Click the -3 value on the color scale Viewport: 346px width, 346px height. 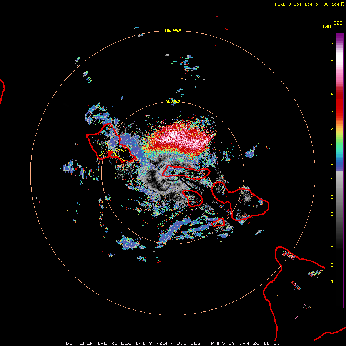click(x=330, y=214)
